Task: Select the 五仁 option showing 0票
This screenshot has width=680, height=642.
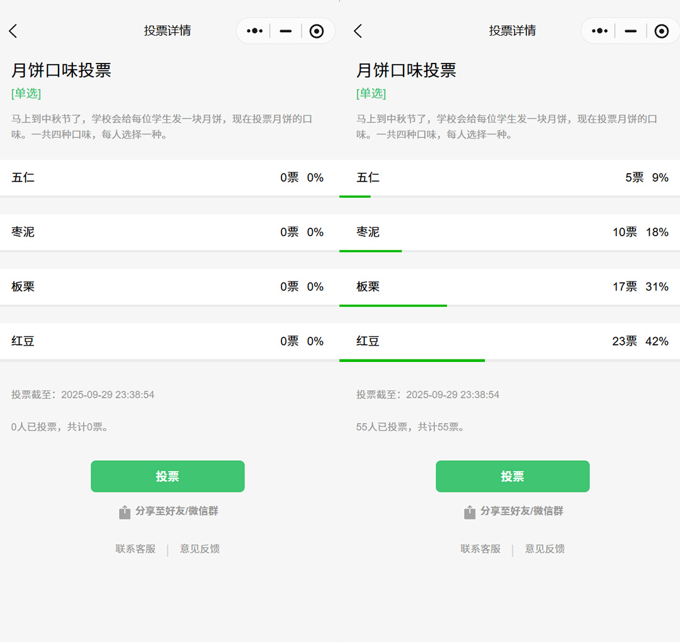Action: pos(167,177)
